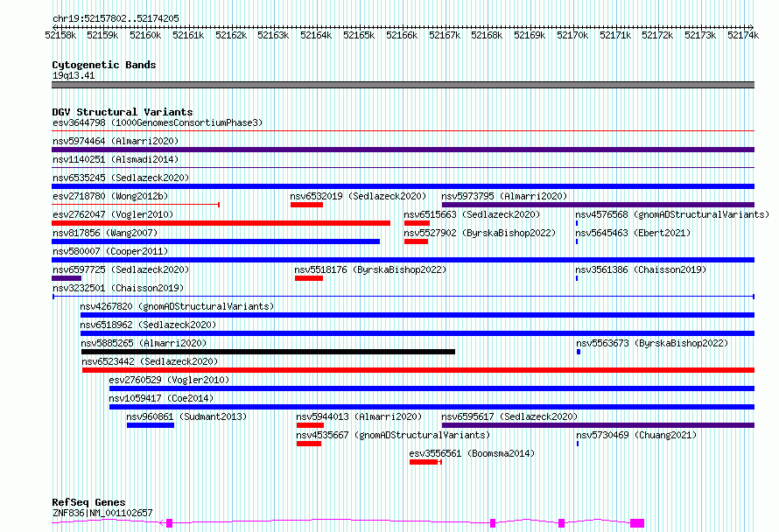
Task: Select the nsv5885265 Almarri2020 black bar
Action: click(x=269, y=352)
